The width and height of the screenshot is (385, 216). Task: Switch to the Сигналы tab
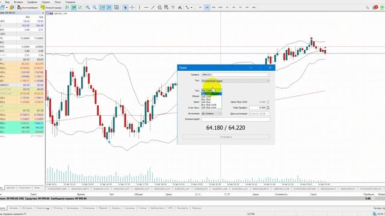[129, 208]
